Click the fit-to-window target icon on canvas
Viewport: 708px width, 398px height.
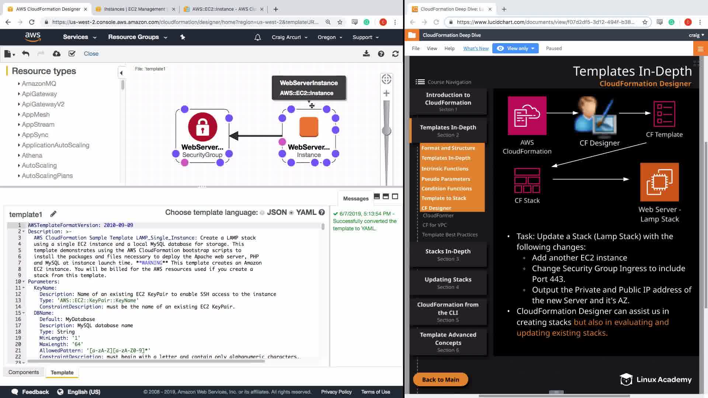(x=386, y=79)
